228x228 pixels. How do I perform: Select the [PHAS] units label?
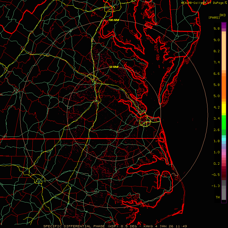coord(214,18)
